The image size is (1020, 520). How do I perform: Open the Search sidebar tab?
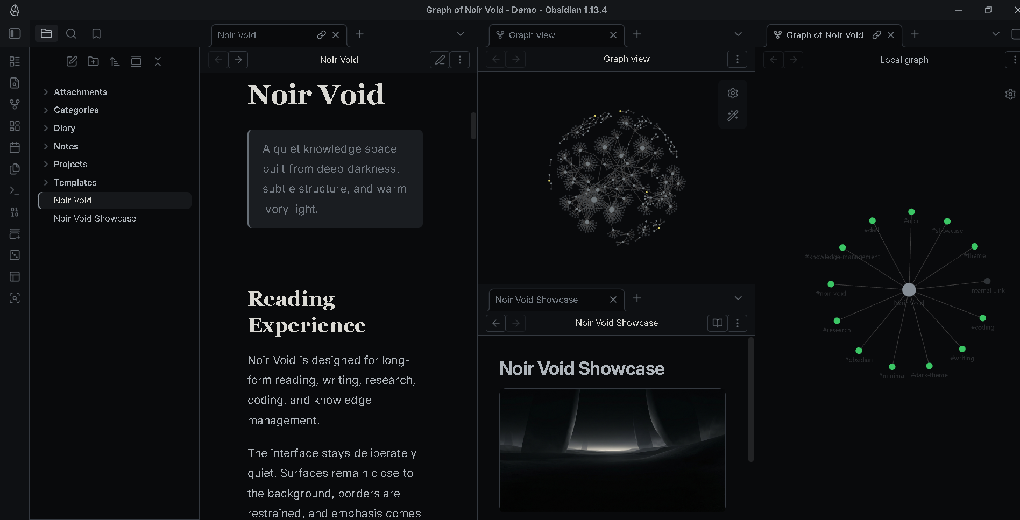tap(71, 33)
